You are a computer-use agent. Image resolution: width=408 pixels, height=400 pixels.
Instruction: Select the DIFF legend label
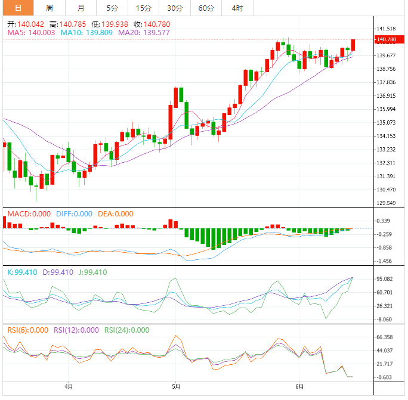pyautogui.click(x=74, y=214)
